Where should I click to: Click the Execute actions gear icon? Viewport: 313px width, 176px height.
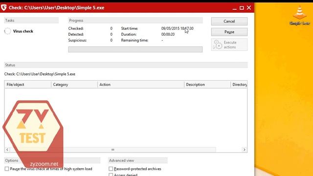pos(217,44)
